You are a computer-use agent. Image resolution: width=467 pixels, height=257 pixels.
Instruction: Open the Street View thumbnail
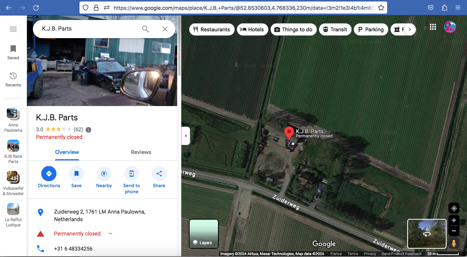427,234
